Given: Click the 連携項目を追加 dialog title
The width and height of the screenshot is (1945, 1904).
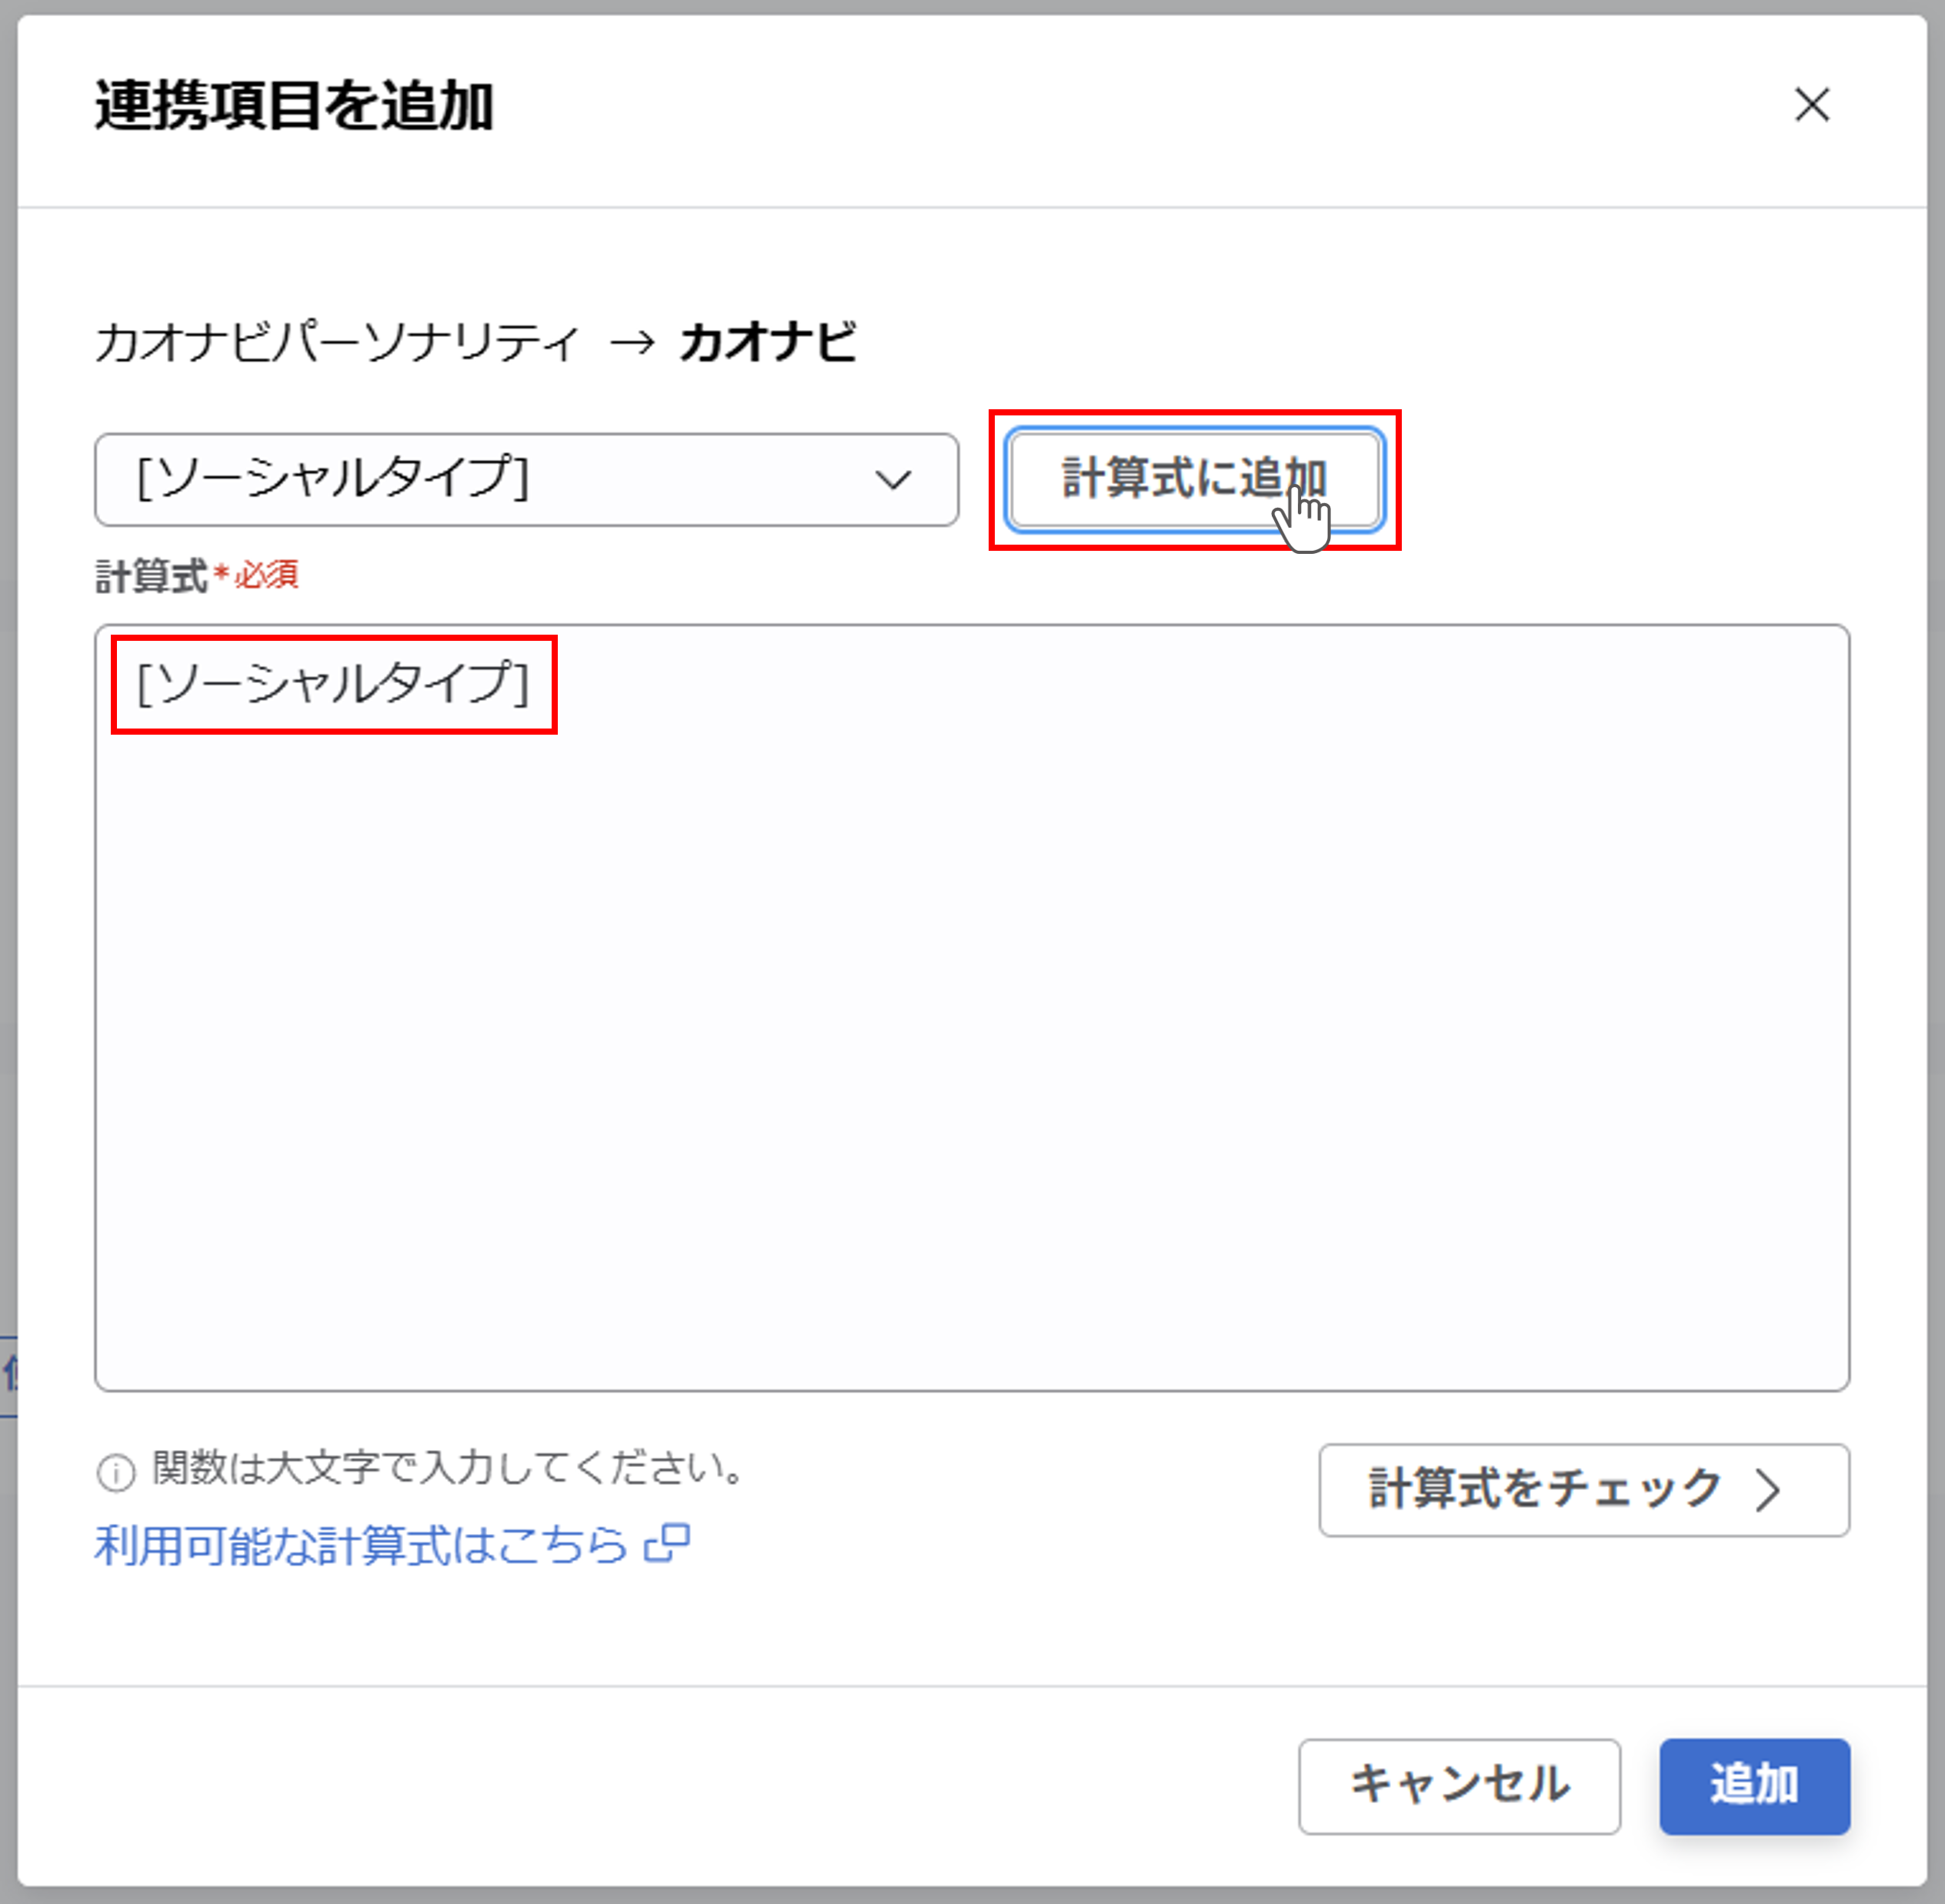Looking at the screenshot, I should 294,106.
